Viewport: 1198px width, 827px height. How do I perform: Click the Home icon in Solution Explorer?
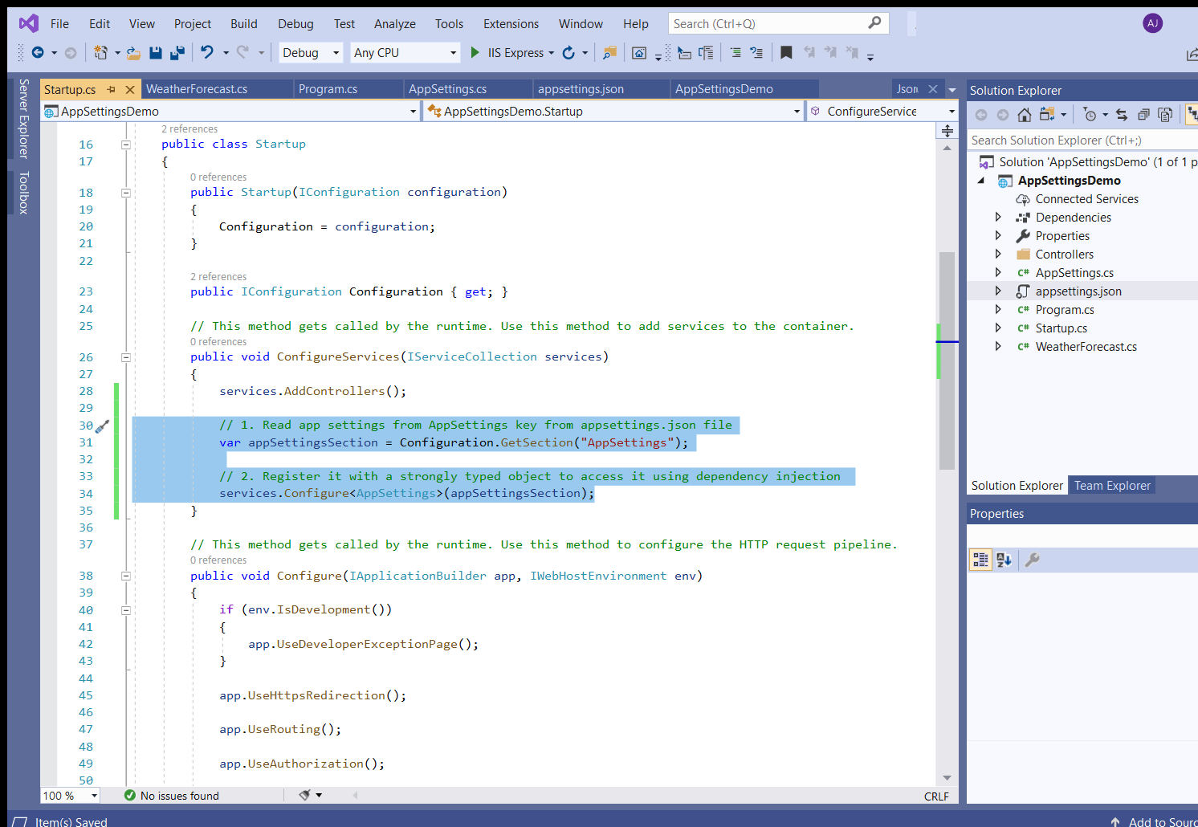click(x=1024, y=114)
